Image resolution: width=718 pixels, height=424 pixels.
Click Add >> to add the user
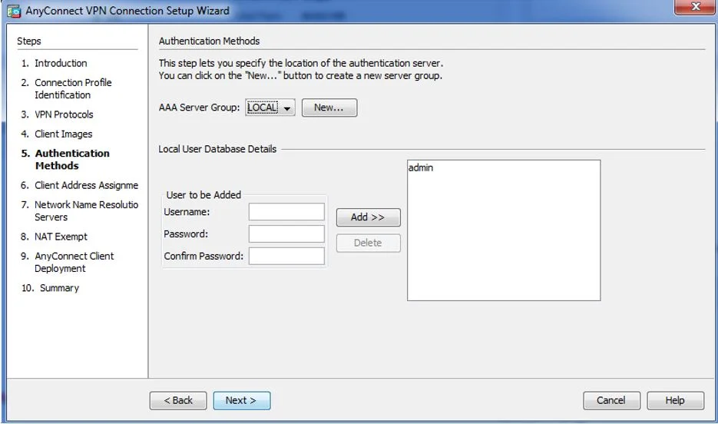pos(368,217)
